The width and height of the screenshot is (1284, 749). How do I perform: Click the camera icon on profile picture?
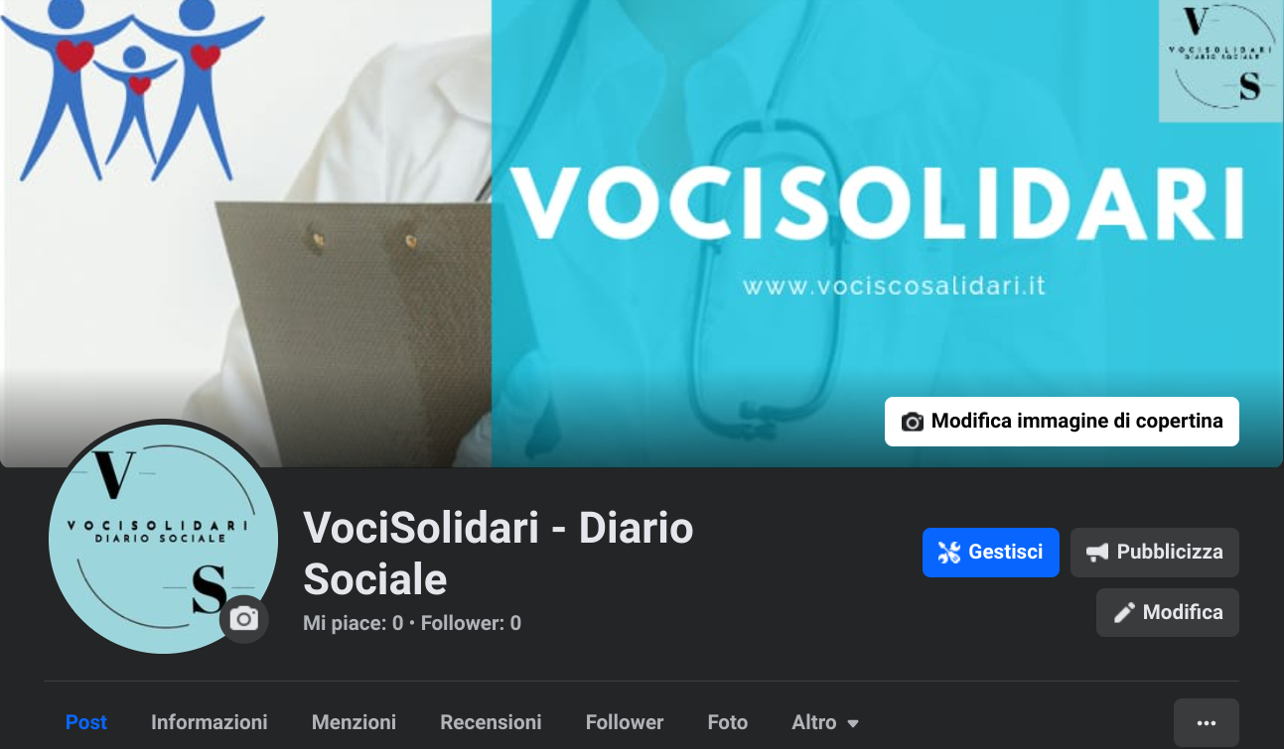coord(244,619)
